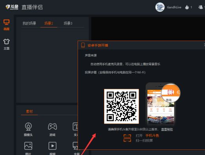
Task: Close the 安卓手游开播 dialog
Action: [x=205, y=45]
